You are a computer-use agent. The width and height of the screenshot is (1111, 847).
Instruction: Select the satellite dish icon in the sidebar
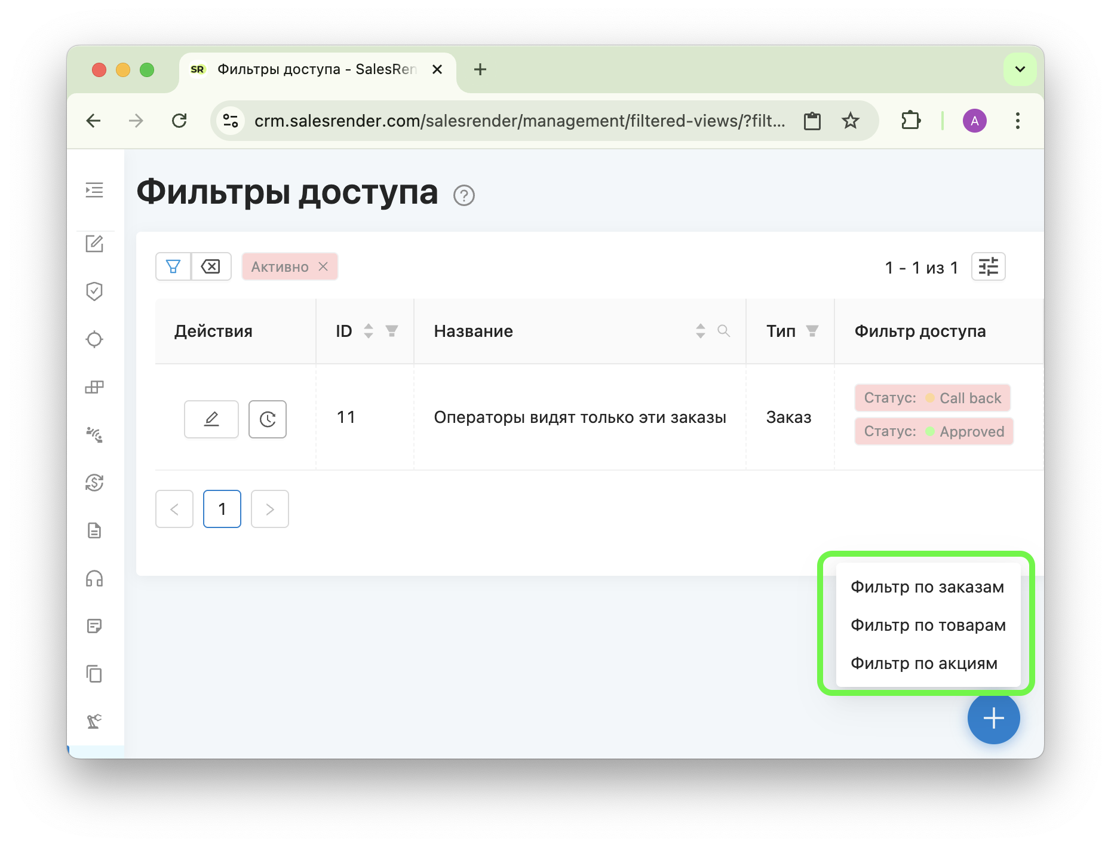tap(94, 435)
